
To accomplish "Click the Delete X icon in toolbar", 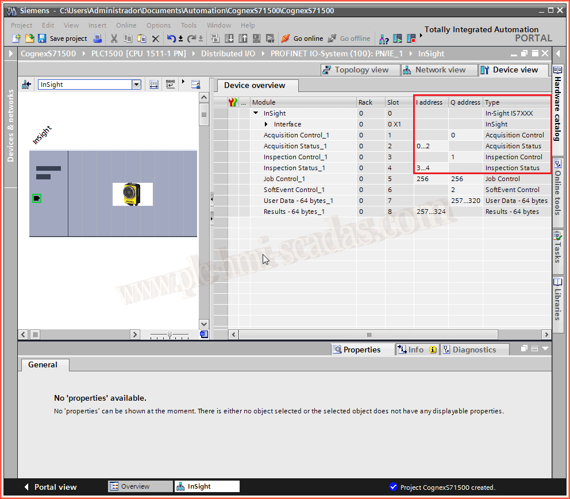I will click(155, 39).
